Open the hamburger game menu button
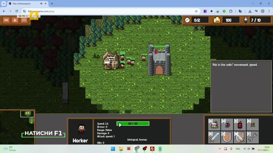The height and width of the screenshot is (153, 273). point(24,20)
